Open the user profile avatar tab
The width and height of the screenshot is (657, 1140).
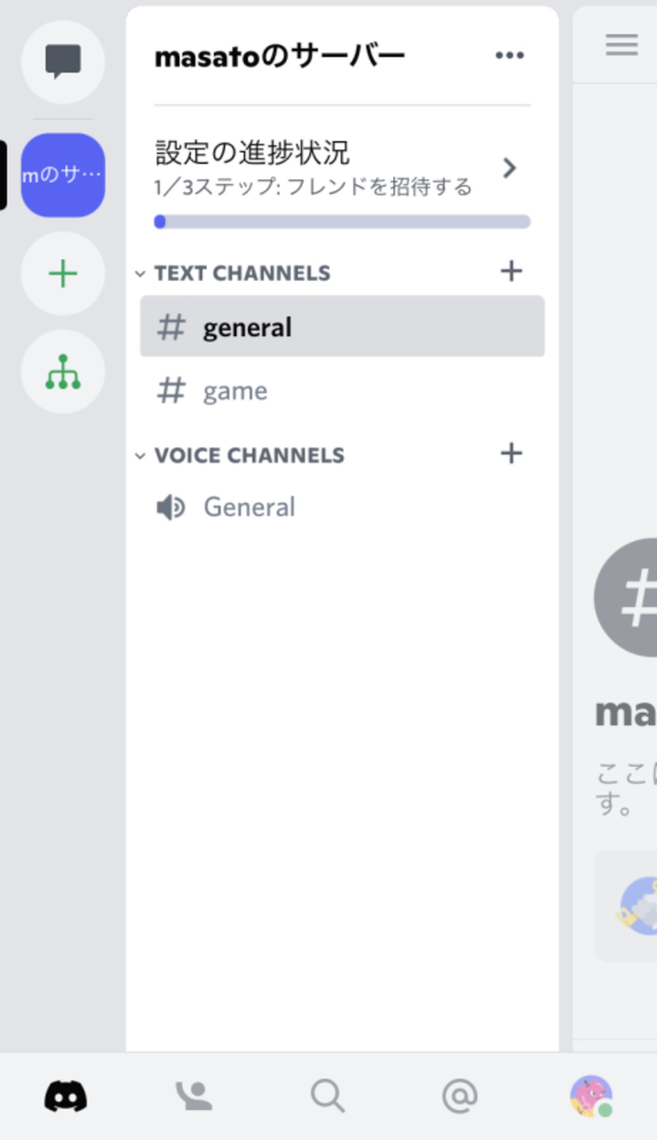tap(591, 1096)
